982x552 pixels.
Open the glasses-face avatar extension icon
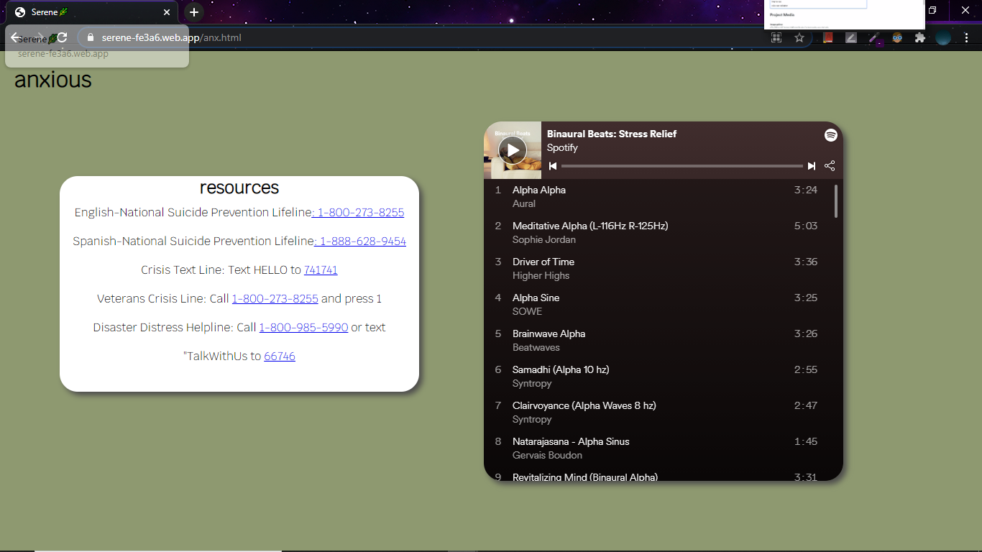click(x=897, y=37)
